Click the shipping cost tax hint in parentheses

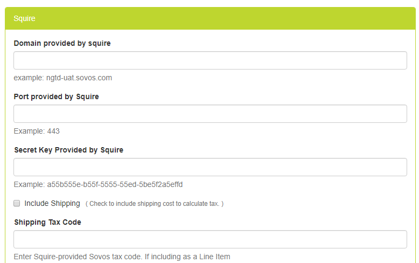tap(155, 204)
